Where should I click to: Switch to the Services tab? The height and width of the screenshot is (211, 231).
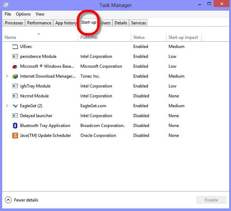point(139,23)
